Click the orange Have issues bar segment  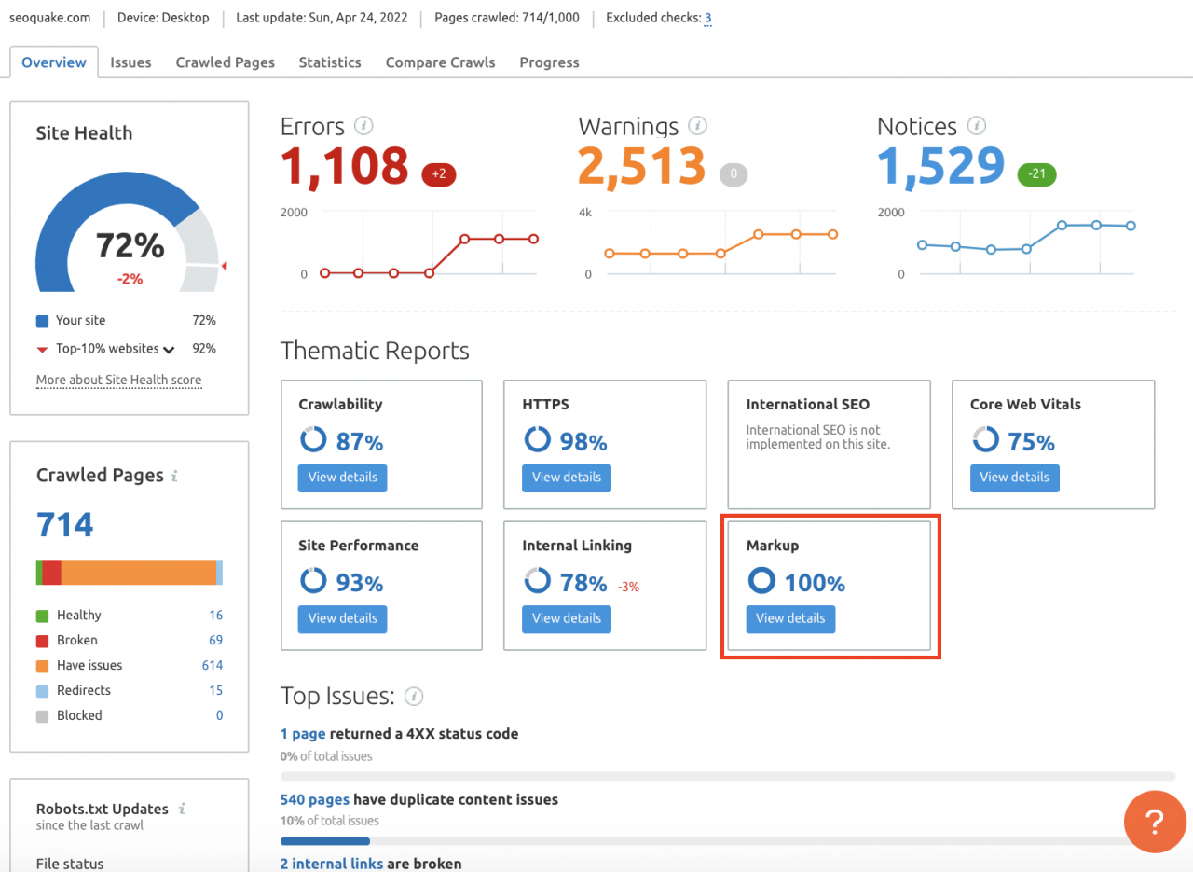click(x=138, y=572)
